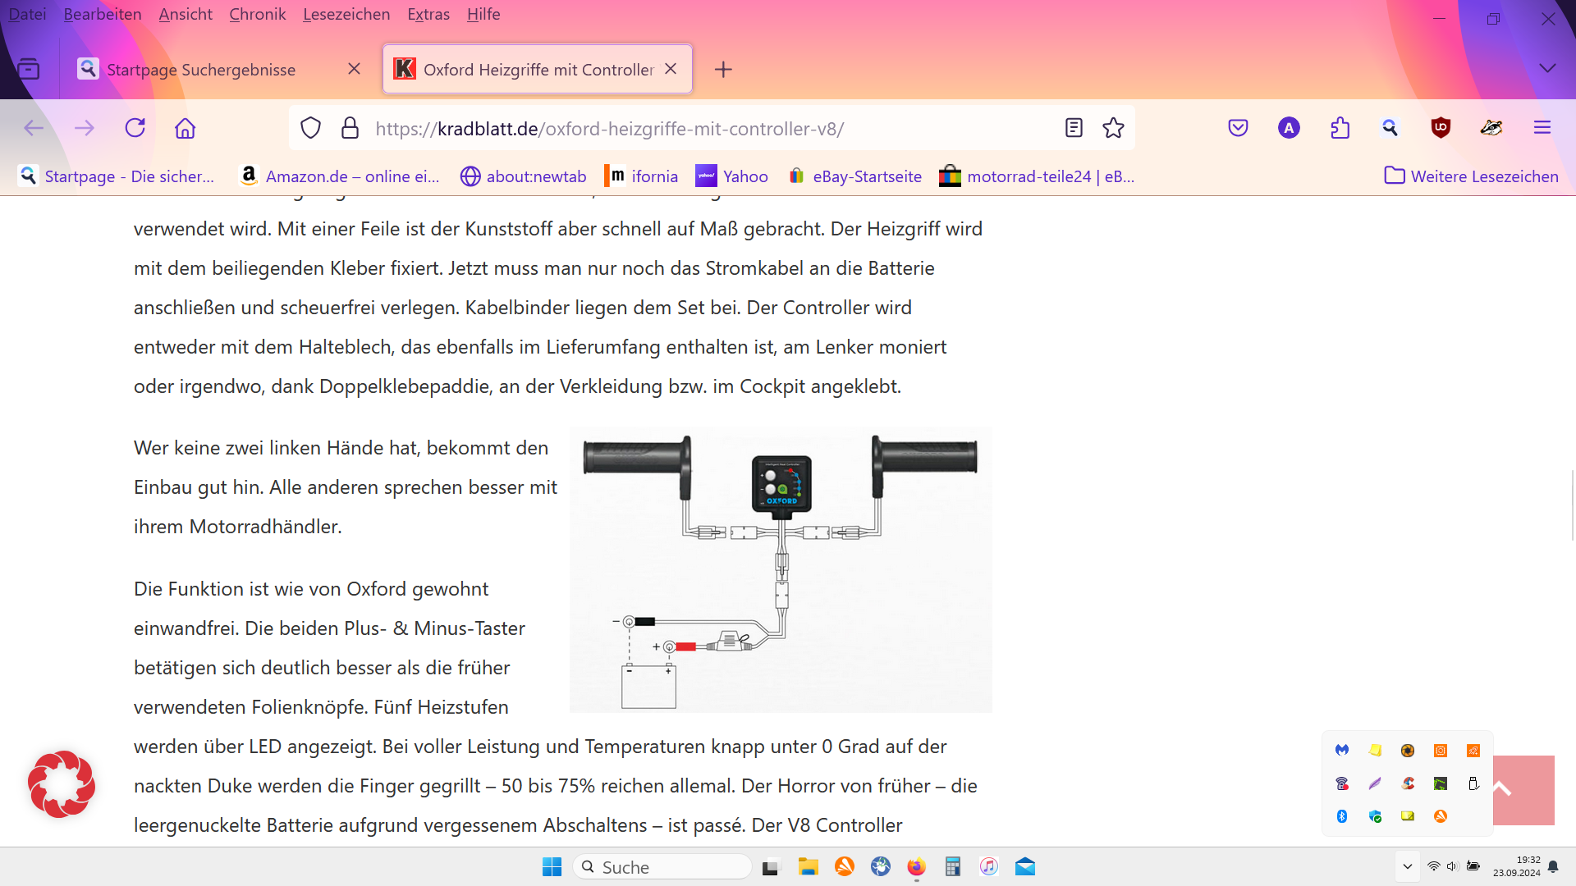The width and height of the screenshot is (1576, 886).
Task: Open tracking protection shield panel
Action: 310,128
